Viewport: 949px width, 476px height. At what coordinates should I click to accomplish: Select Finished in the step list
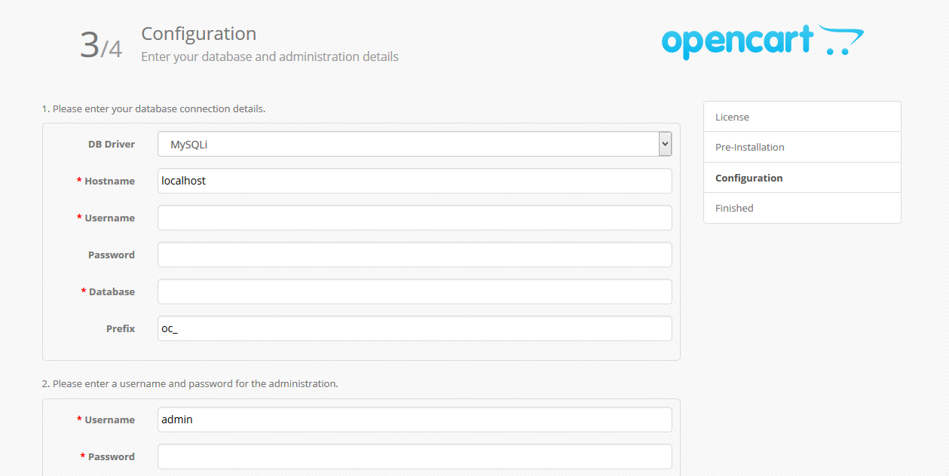802,208
